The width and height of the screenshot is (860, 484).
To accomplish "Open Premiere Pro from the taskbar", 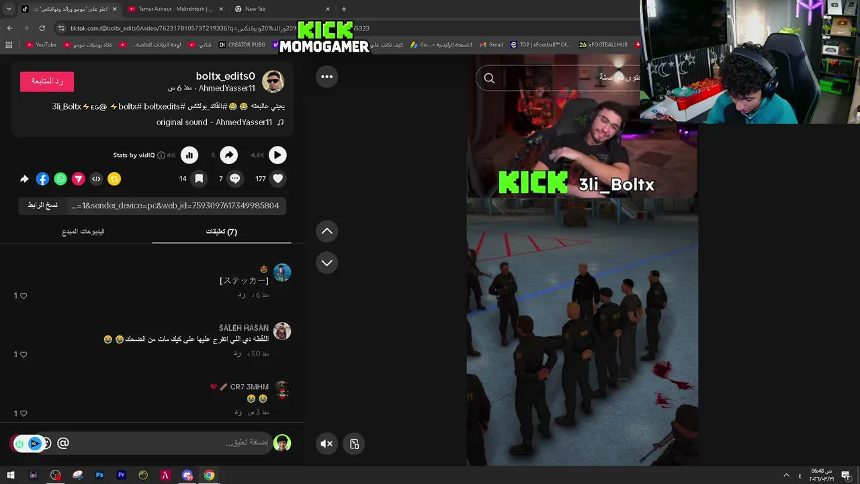I will 122,475.
